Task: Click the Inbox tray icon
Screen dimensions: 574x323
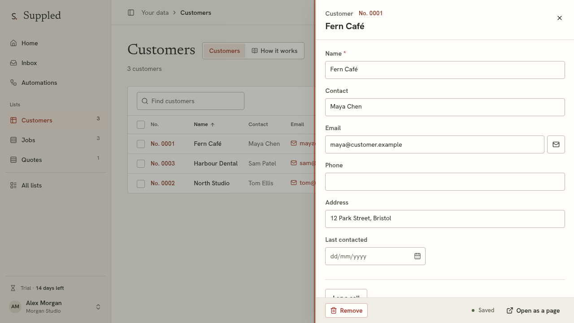Action: 13,63
